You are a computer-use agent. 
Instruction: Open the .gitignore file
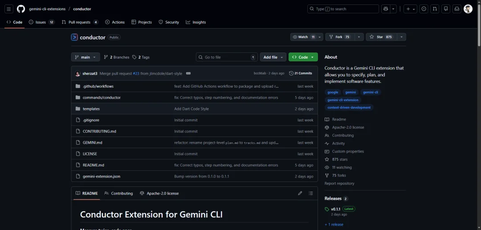point(91,120)
